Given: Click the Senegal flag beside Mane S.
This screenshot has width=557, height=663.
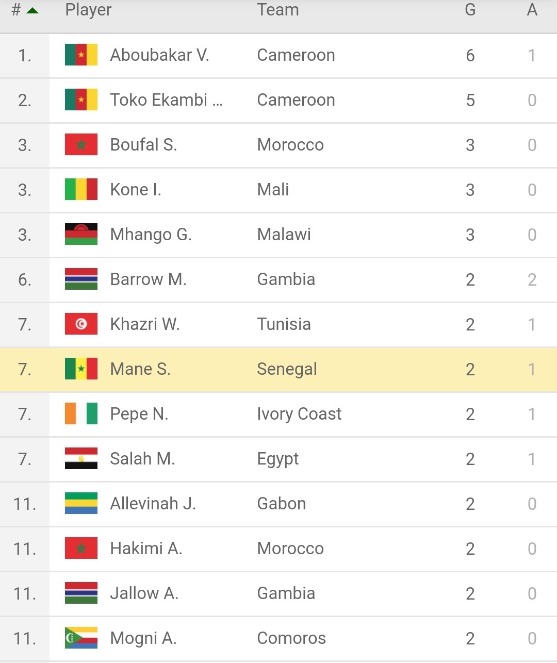Looking at the screenshot, I should 81,369.
